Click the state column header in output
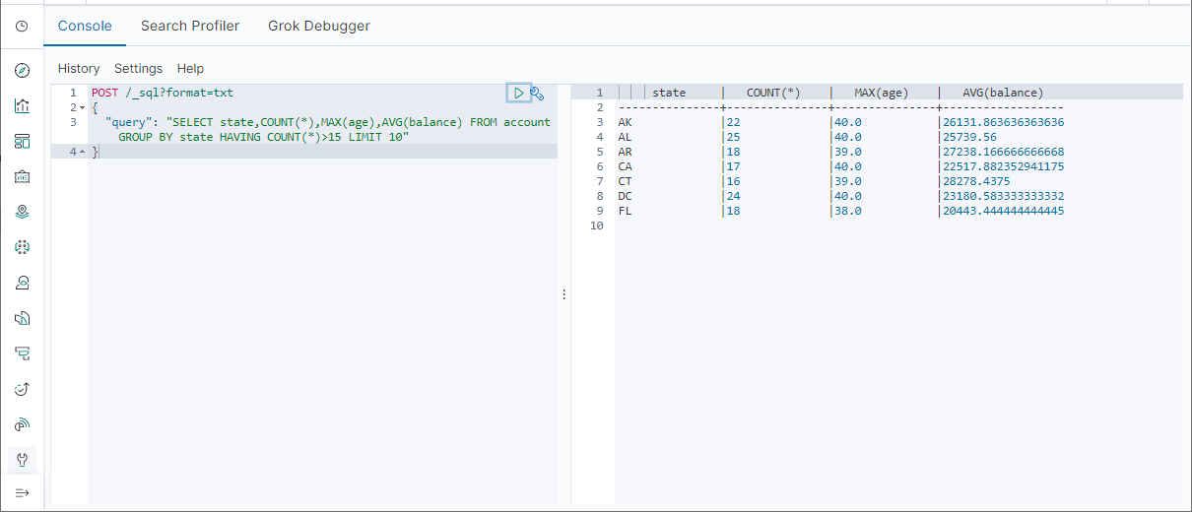 click(x=669, y=93)
